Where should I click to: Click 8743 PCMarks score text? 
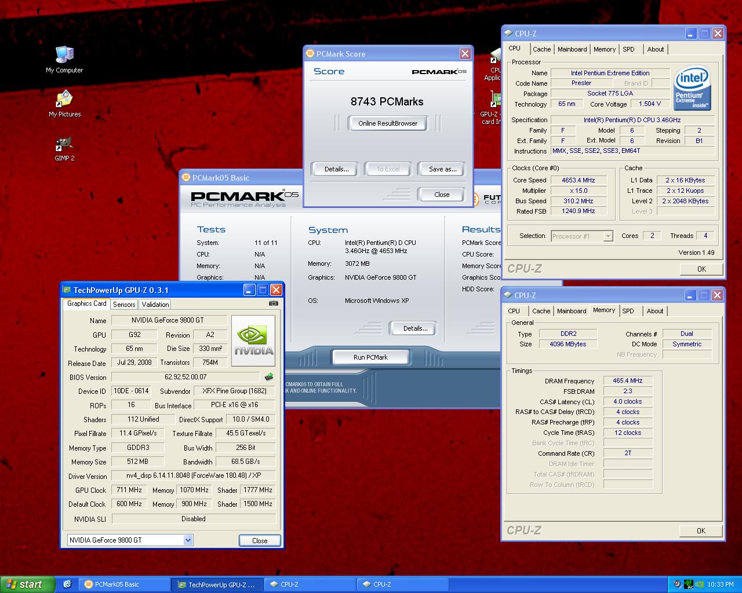pyautogui.click(x=387, y=101)
